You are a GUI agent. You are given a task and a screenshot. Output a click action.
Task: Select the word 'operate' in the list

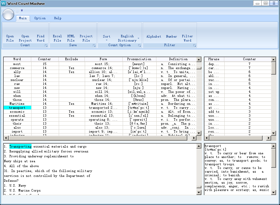click(x=17, y=120)
